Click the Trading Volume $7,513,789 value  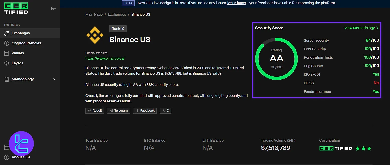[275, 148]
